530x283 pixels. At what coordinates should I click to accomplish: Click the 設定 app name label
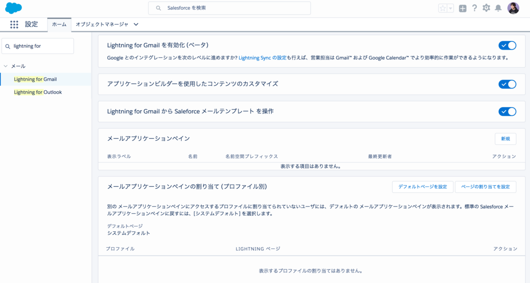coord(32,24)
